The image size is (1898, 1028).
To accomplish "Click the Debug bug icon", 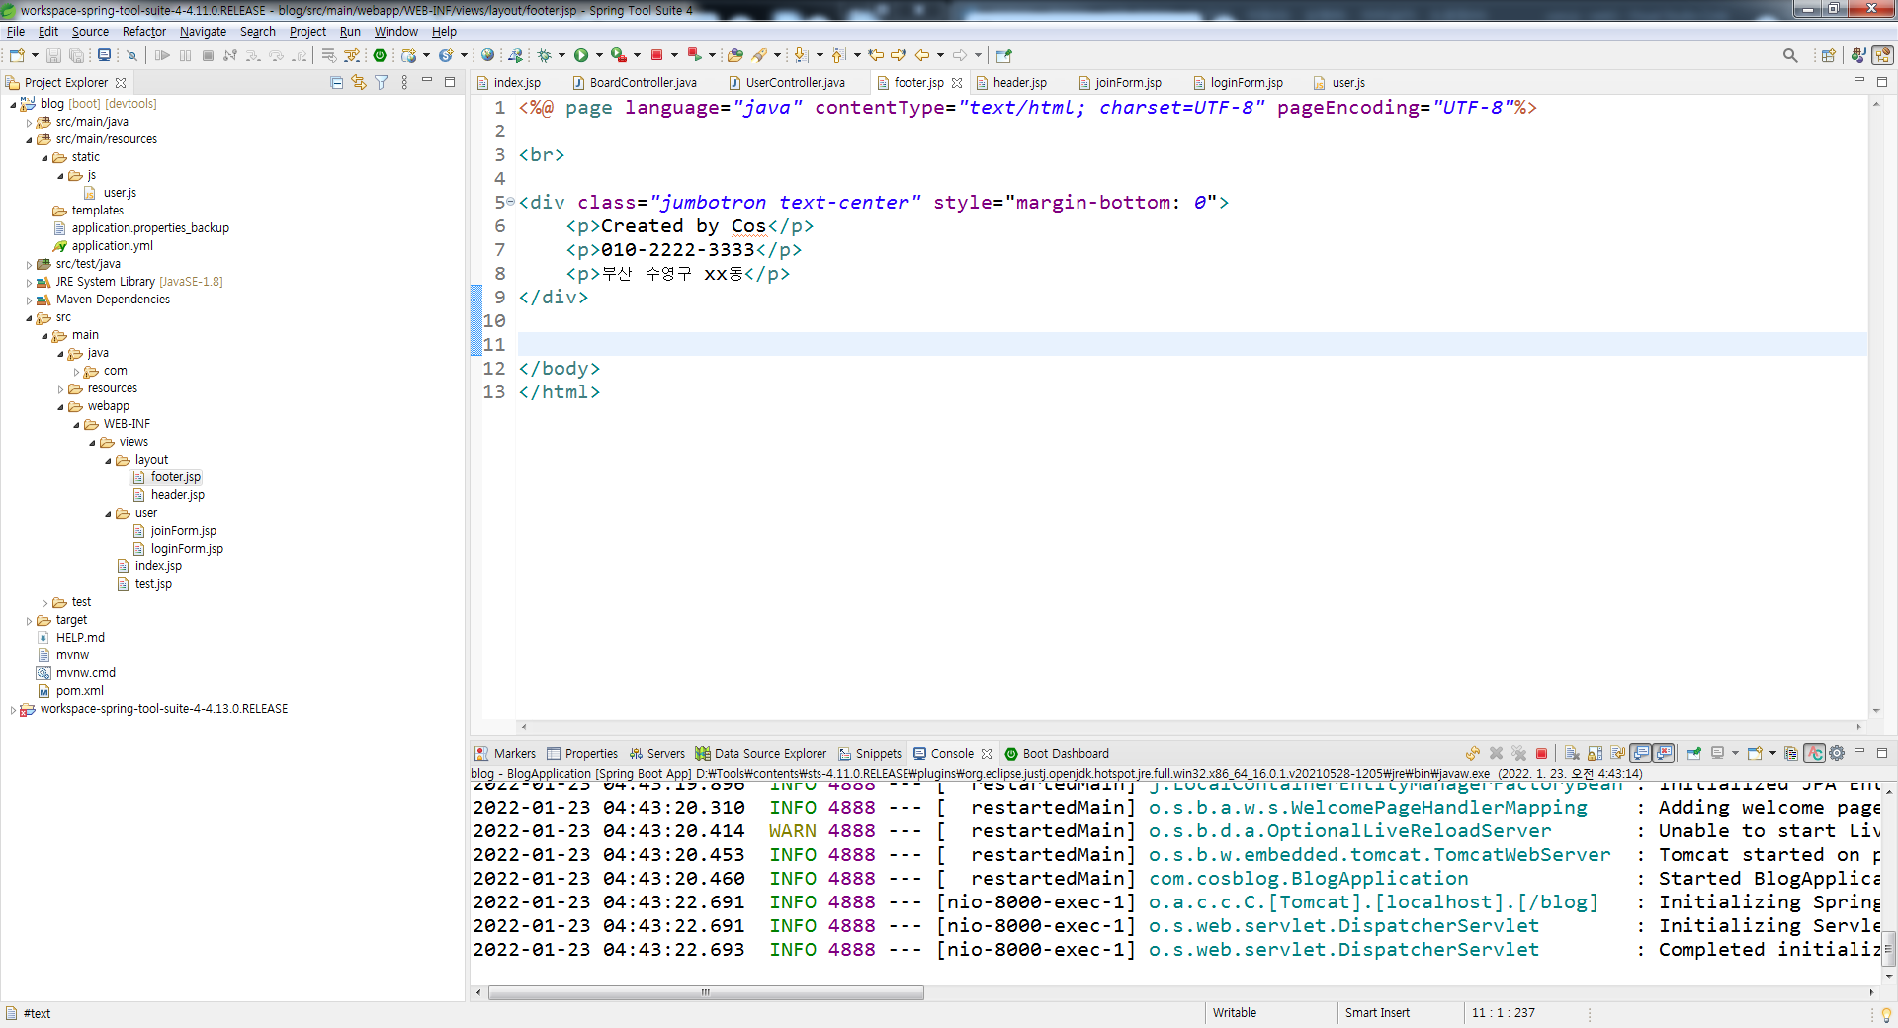I will [x=544, y=55].
